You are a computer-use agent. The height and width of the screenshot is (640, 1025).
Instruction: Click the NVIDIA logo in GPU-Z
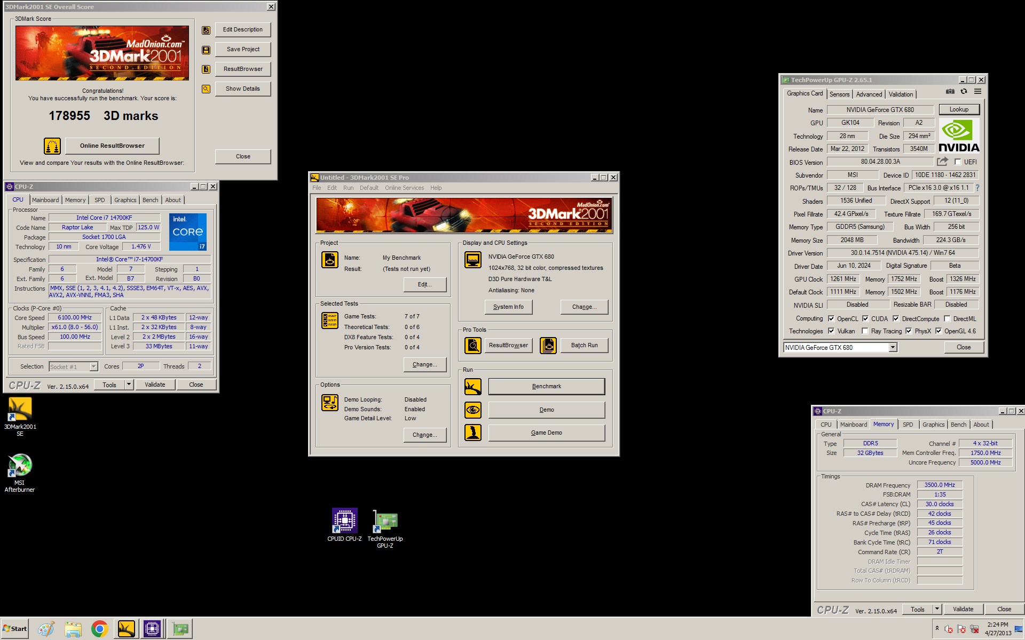[x=959, y=135]
